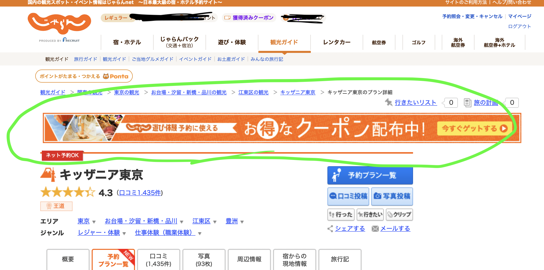Open the 口コミ1,435件 reviews link
Viewport: 544px width, 270px height.
[x=140, y=193]
